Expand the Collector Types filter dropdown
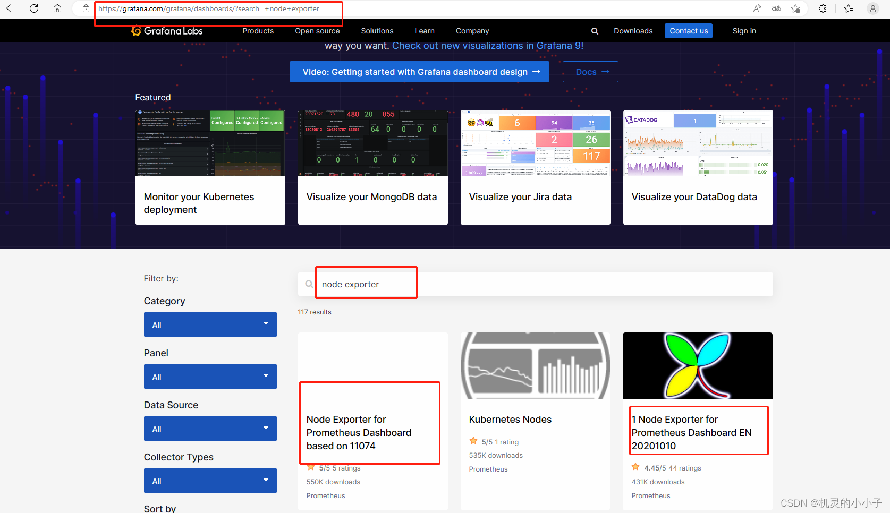This screenshot has height=513, width=890. [x=210, y=481]
